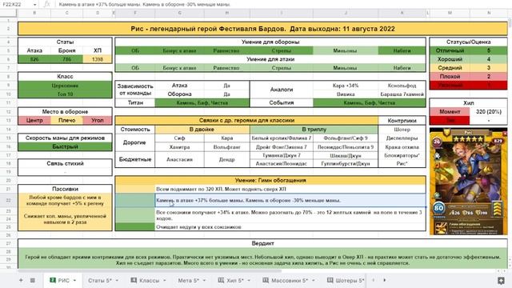Click the В триплу column header

point(314,130)
